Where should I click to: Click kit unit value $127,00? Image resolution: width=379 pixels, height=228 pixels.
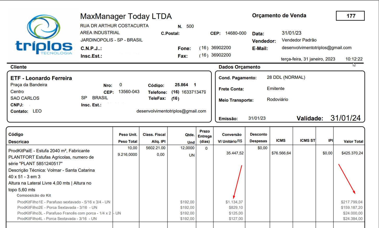tap(236, 219)
